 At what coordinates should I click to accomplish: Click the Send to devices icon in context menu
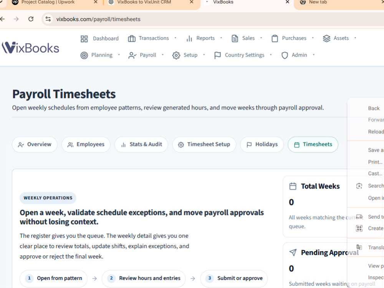tap(359, 217)
